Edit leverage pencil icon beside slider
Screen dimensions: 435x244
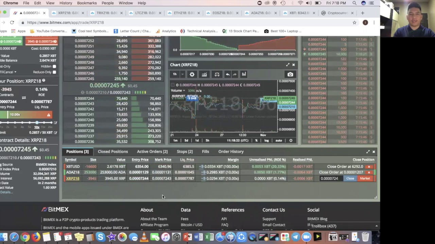pos(55,123)
